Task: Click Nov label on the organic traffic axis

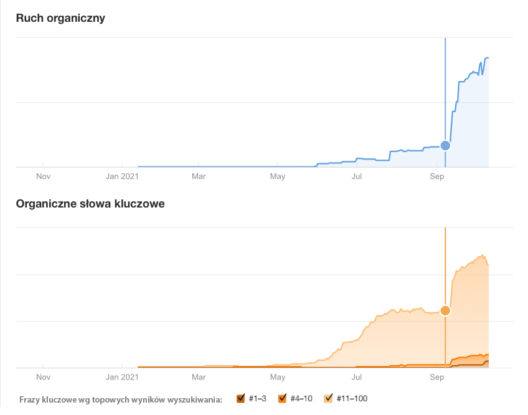Action: 43,176
